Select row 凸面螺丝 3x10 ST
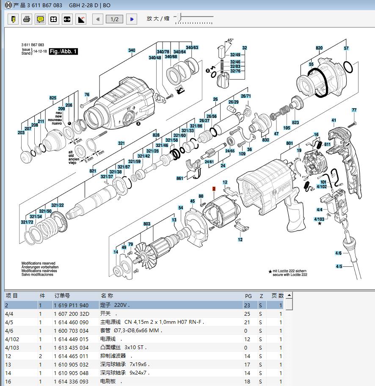Screen dimensions: 375x386 (x=144, y=347)
